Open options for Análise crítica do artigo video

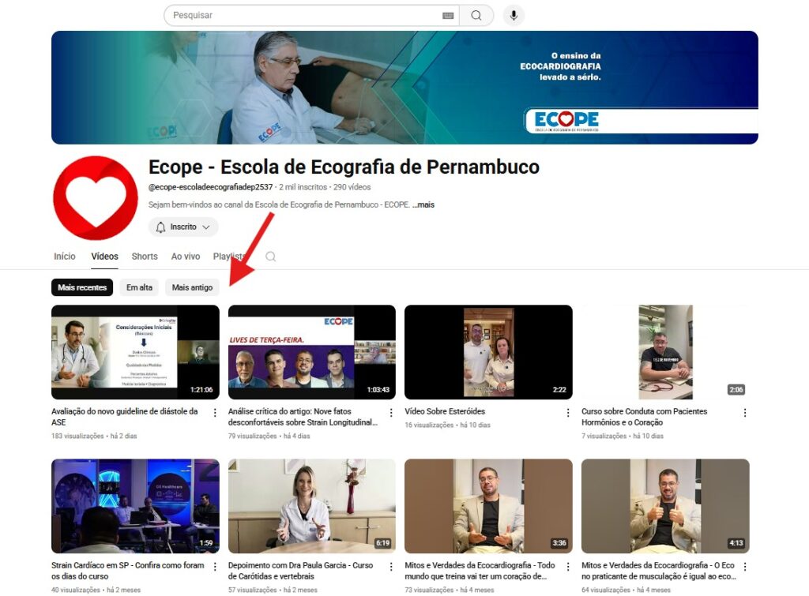point(391,412)
